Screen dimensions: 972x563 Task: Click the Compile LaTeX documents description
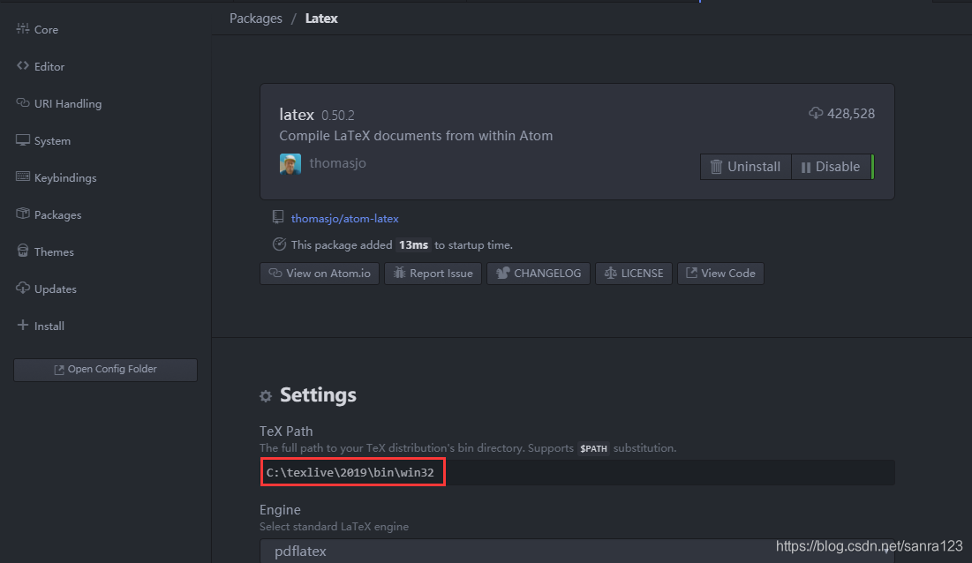coord(416,136)
